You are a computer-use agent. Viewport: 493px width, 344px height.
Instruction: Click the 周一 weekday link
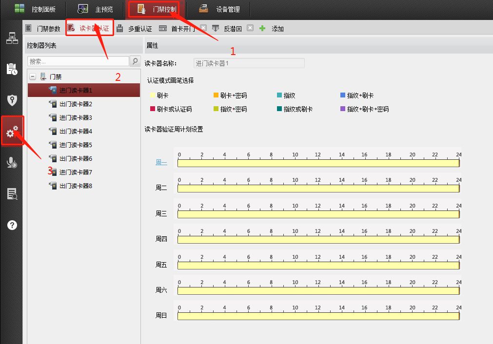pyautogui.click(x=161, y=163)
